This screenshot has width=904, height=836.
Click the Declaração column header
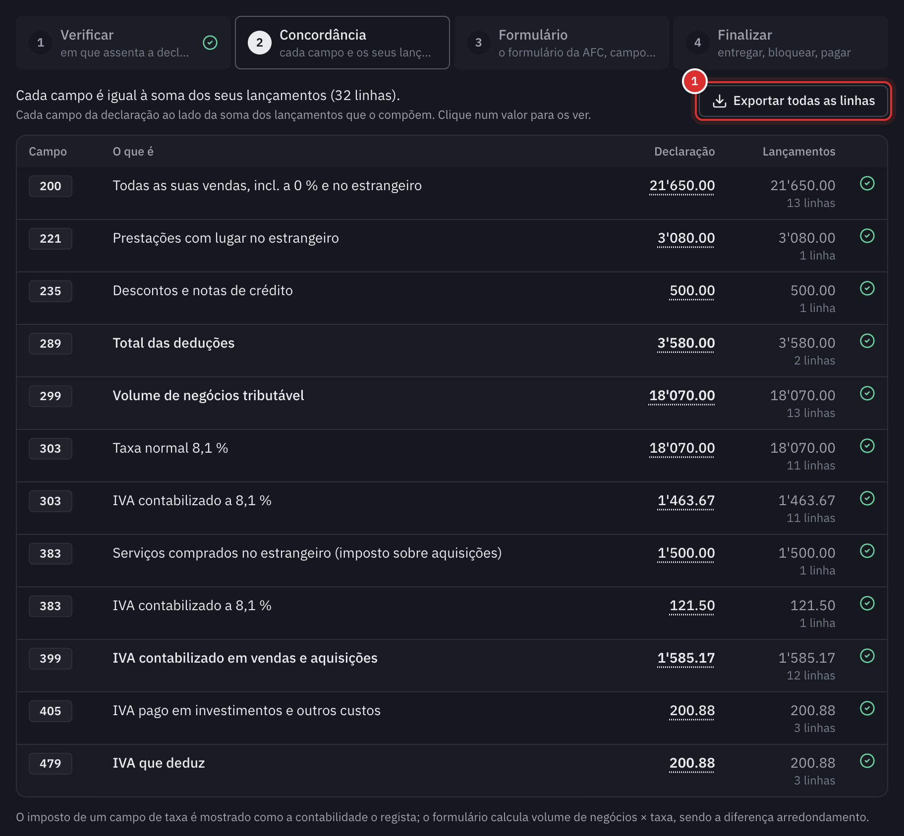pos(684,152)
